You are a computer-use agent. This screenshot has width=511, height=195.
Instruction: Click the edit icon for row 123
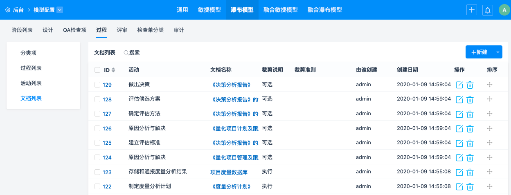coord(459,172)
